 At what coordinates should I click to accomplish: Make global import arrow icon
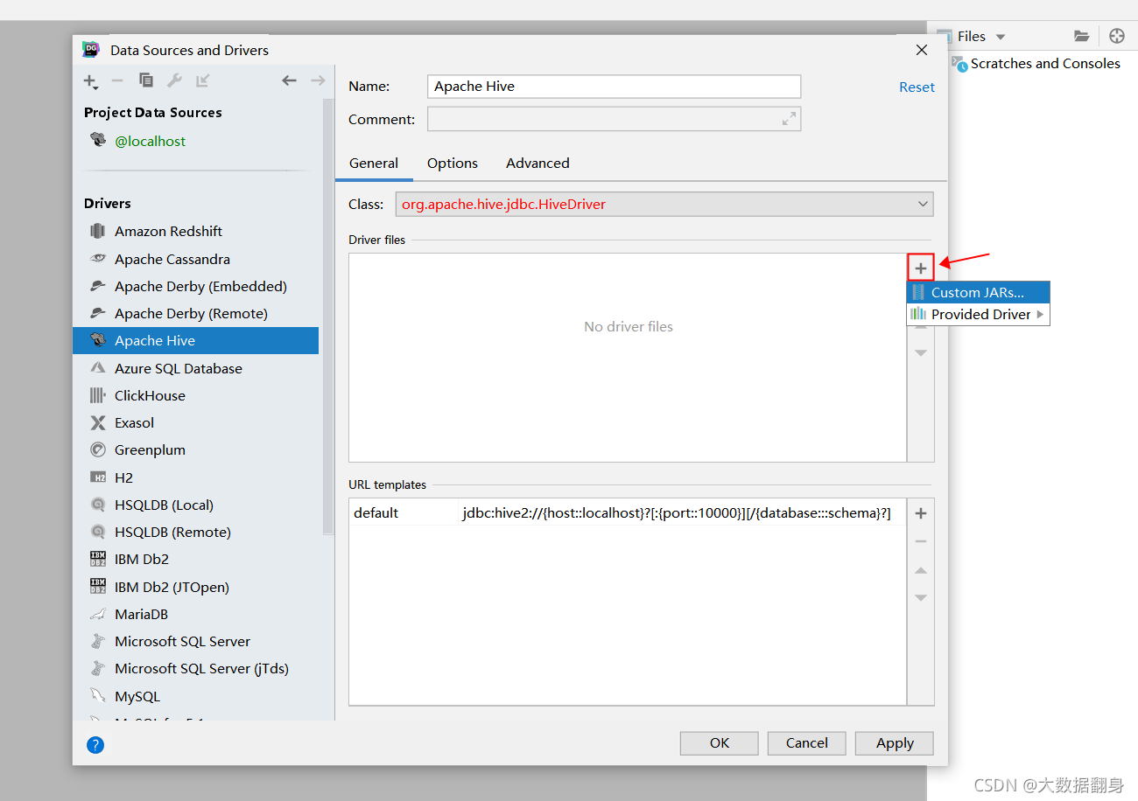coord(202,80)
